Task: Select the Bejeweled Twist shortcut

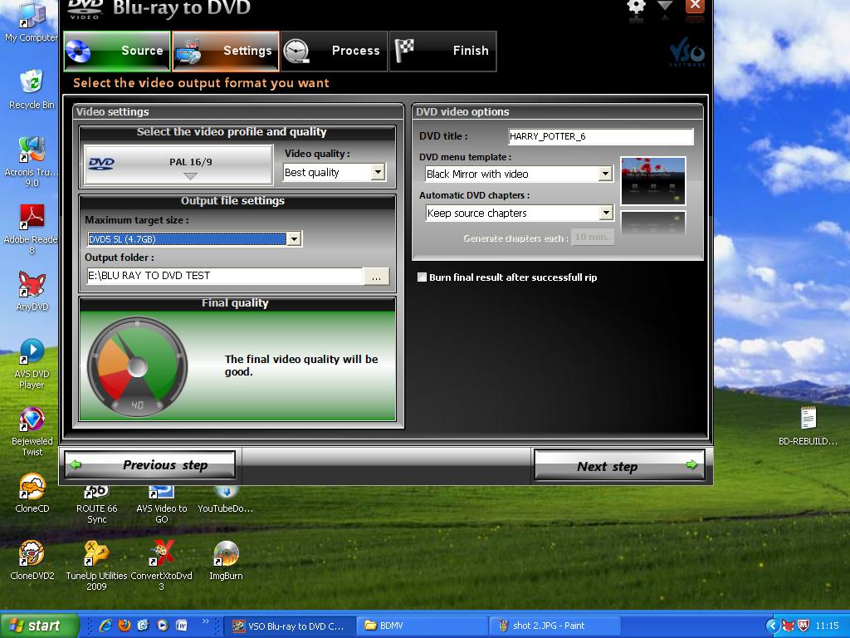Action: (x=32, y=431)
